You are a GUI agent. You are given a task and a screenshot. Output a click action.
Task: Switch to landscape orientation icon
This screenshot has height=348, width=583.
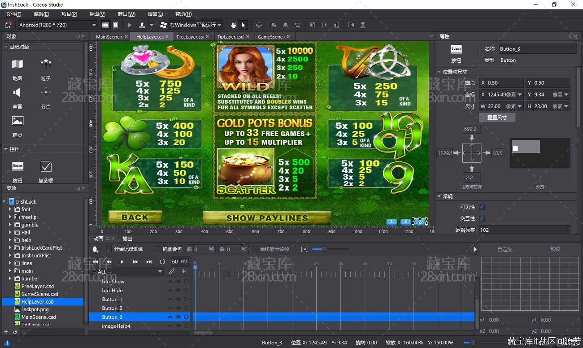point(106,25)
